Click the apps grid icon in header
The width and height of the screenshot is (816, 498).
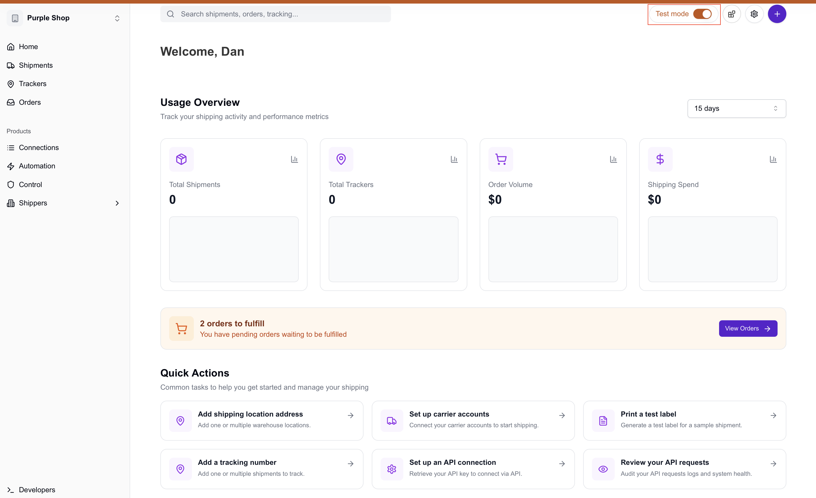click(731, 14)
